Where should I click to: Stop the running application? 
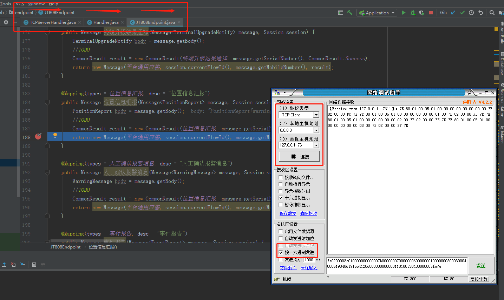click(431, 12)
